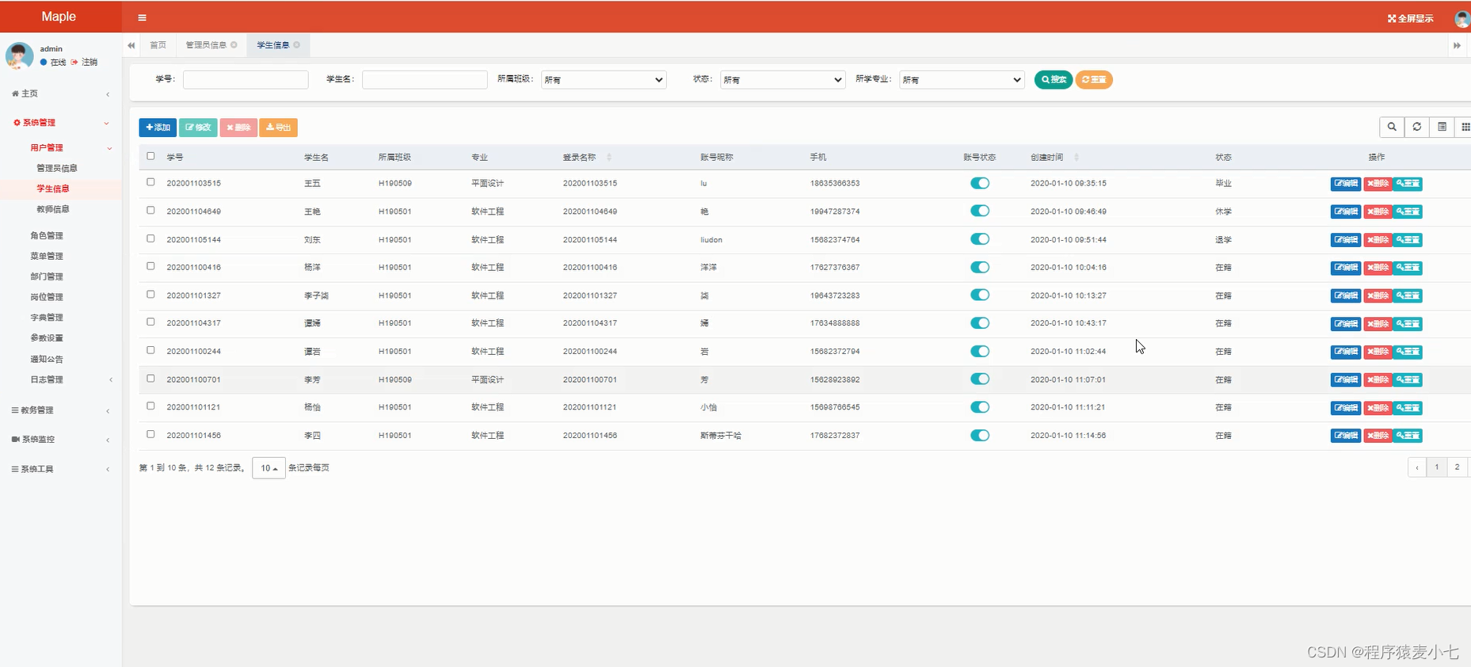This screenshot has height=667, width=1471.
Task: Open 菜单管理 in sidebar
Action: point(47,257)
